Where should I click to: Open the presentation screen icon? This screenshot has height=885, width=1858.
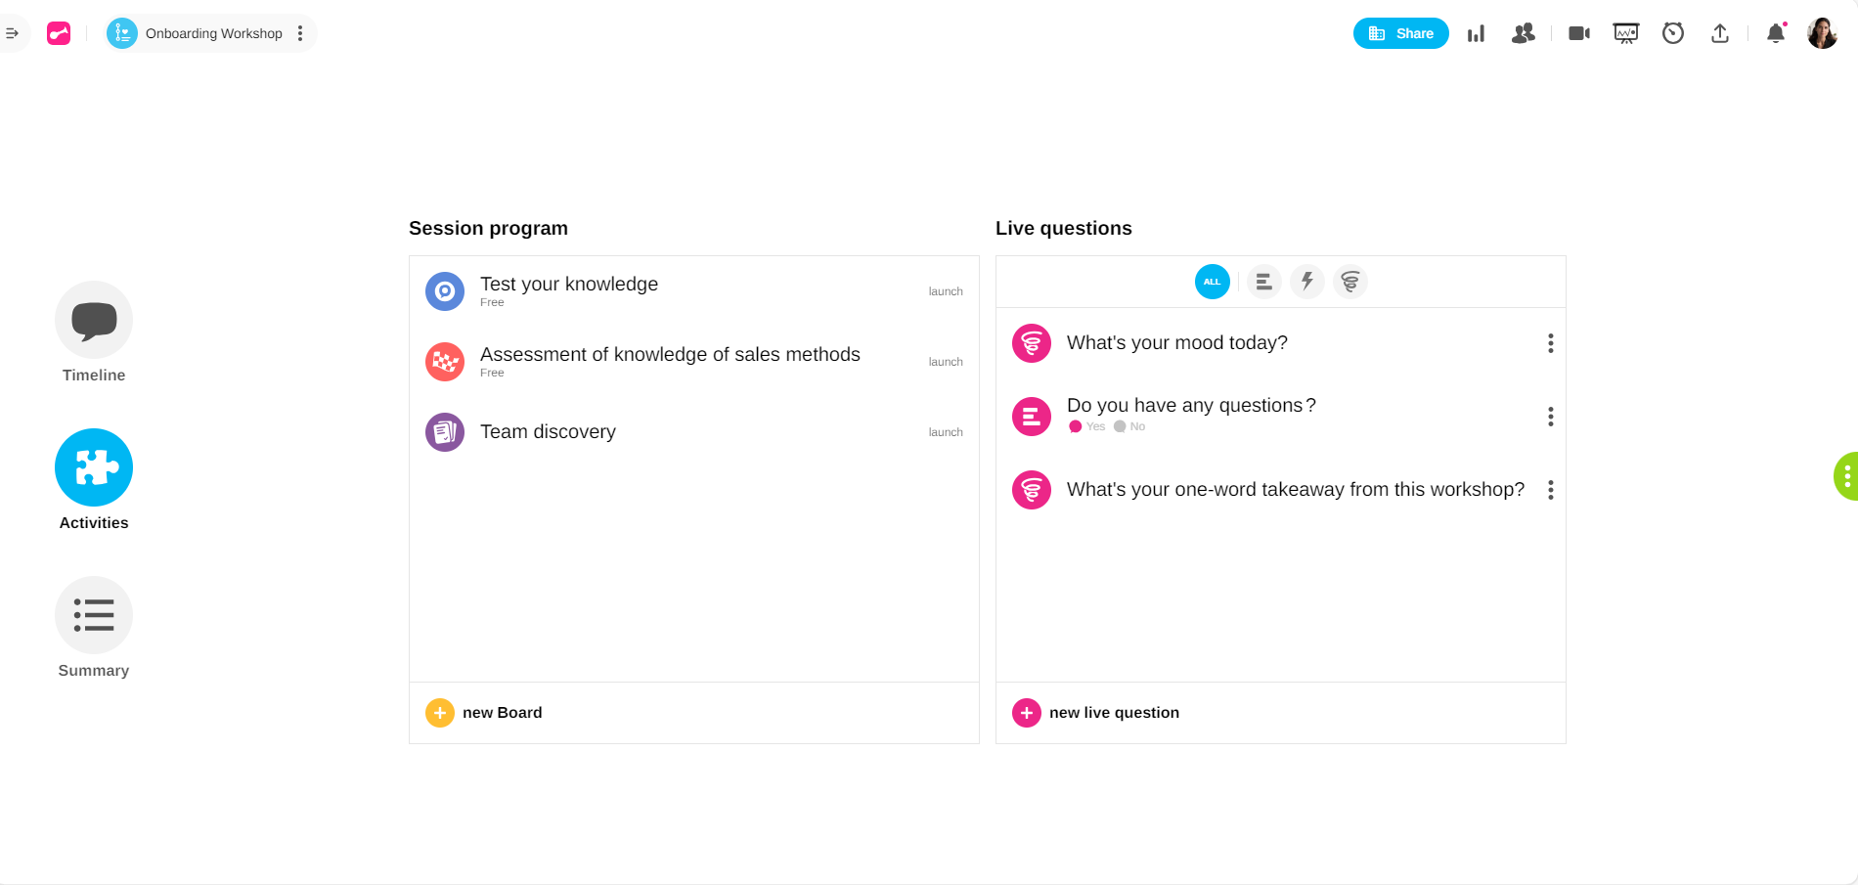1625,33
